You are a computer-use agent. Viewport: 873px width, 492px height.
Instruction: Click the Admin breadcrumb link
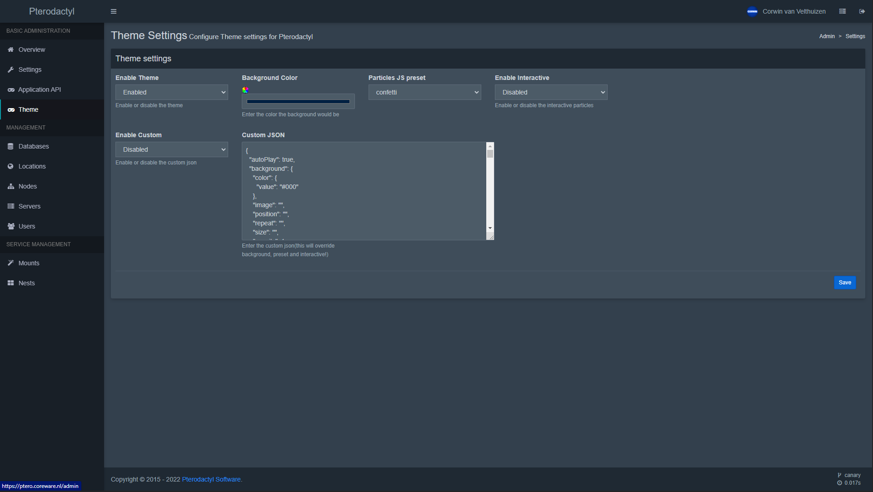(x=827, y=36)
